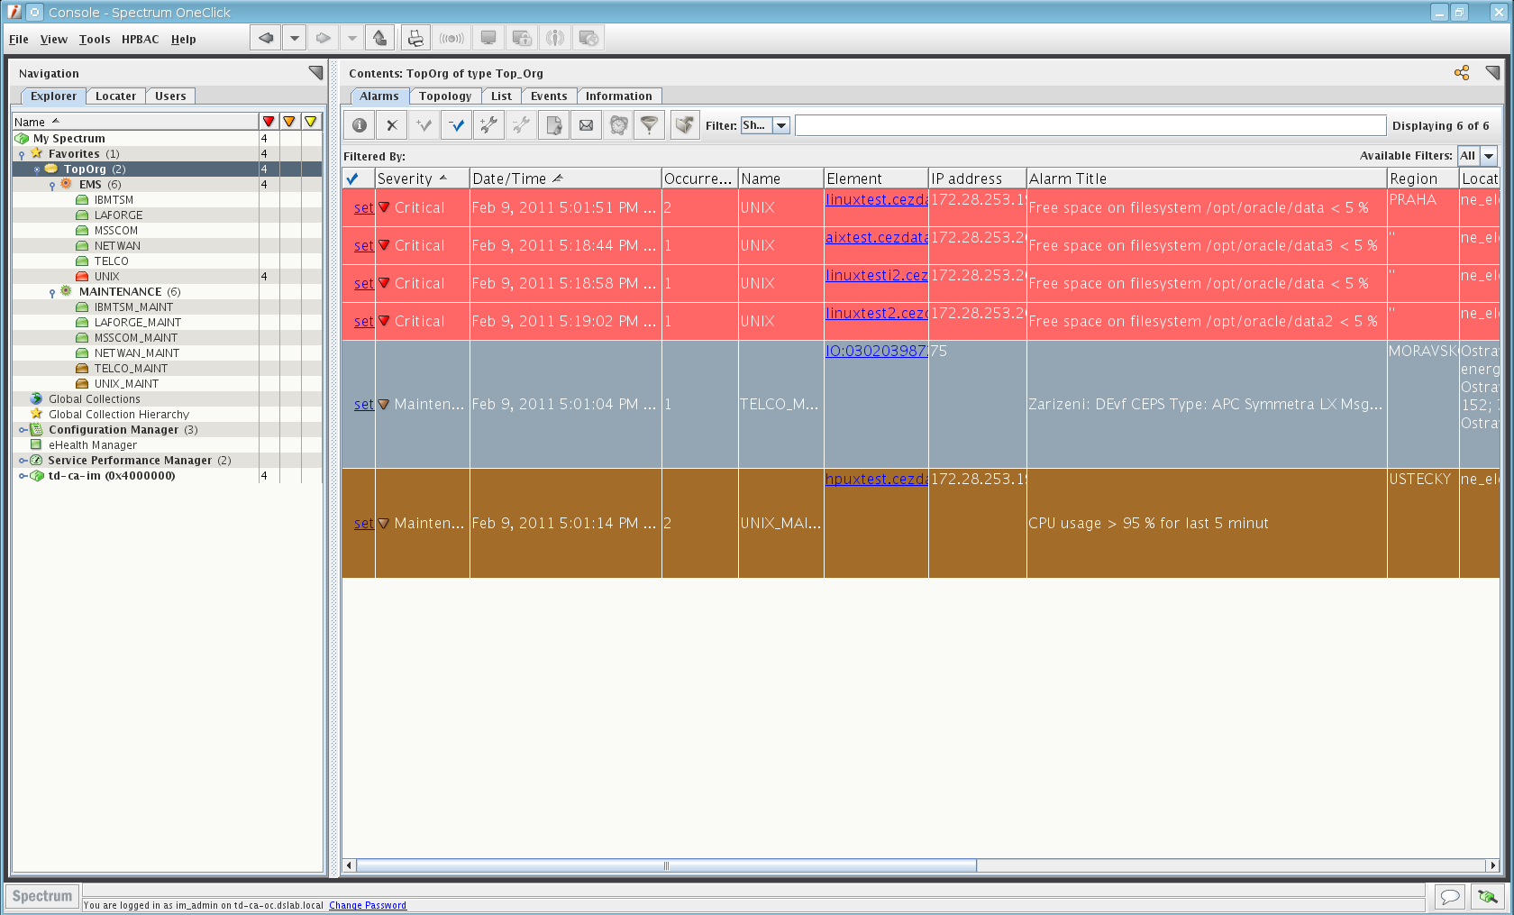Switch to the Information tab
This screenshot has height=915, width=1514.
point(619,96)
